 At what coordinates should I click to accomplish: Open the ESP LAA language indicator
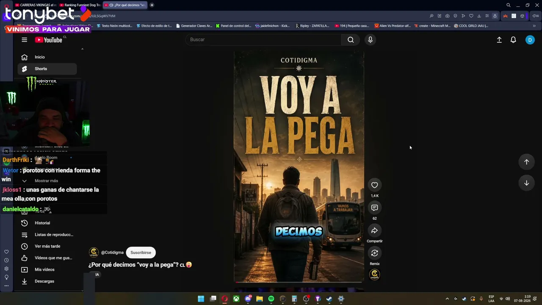(x=491, y=299)
